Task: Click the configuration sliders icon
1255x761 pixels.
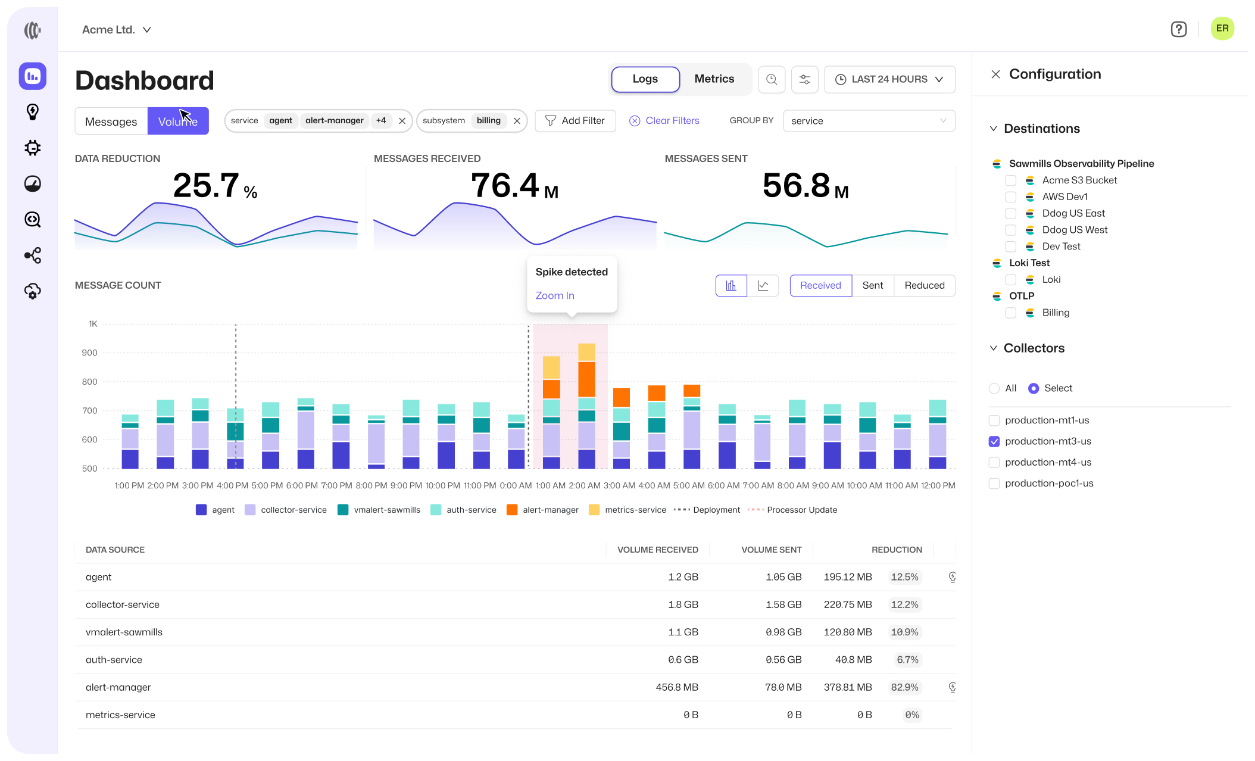Action: click(x=805, y=79)
